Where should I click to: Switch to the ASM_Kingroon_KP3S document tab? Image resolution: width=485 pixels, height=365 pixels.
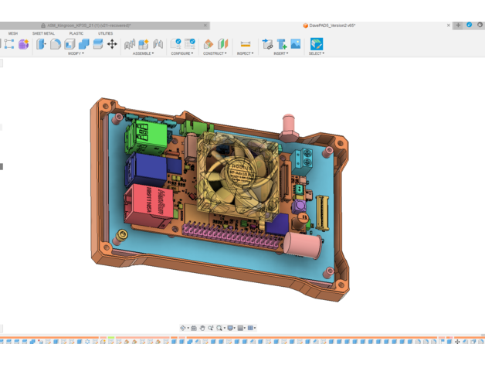(x=89, y=26)
